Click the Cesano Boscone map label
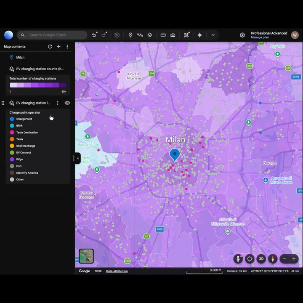The height and width of the screenshot is (303, 303). coord(86,195)
